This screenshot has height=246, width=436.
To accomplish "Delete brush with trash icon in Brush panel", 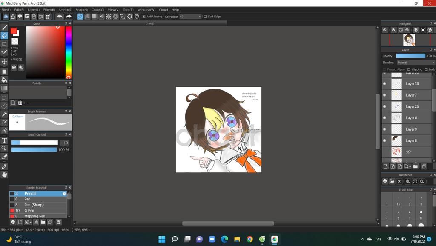I will [59, 222].
